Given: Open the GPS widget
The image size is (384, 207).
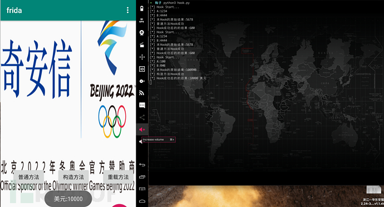Looking at the screenshot, I should [142, 21].
